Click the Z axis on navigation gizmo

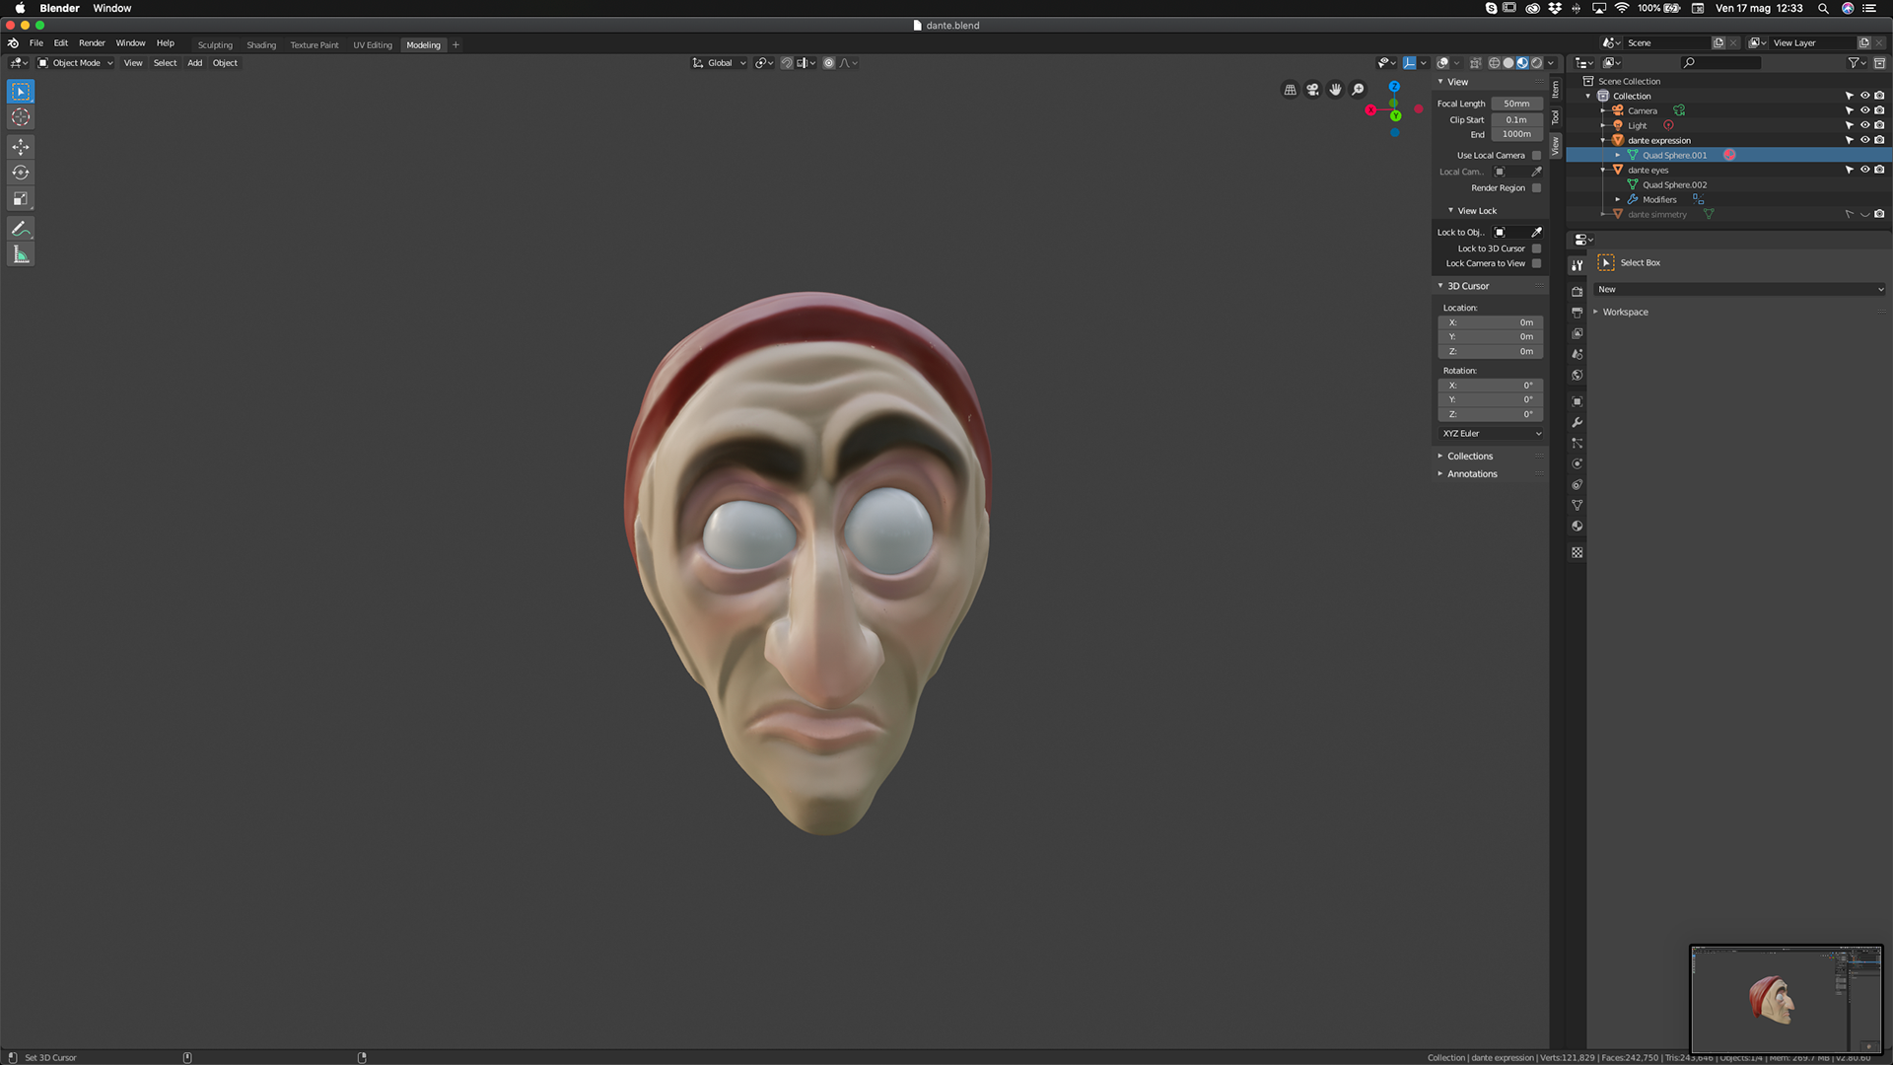(1394, 87)
